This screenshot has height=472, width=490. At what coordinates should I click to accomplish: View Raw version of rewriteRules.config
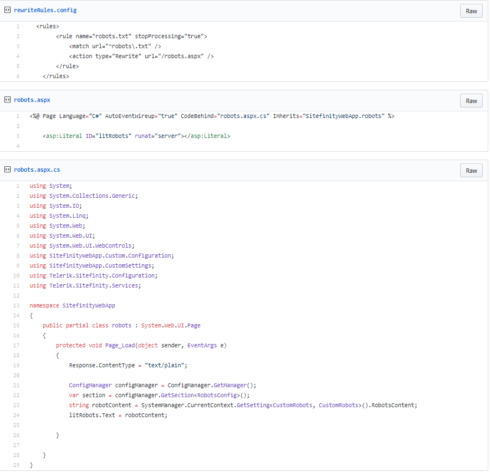(471, 11)
